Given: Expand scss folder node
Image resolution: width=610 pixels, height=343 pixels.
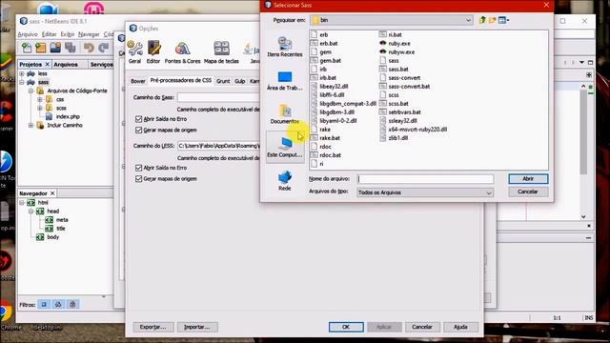Looking at the screenshot, I should pyautogui.click(x=40, y=108).
